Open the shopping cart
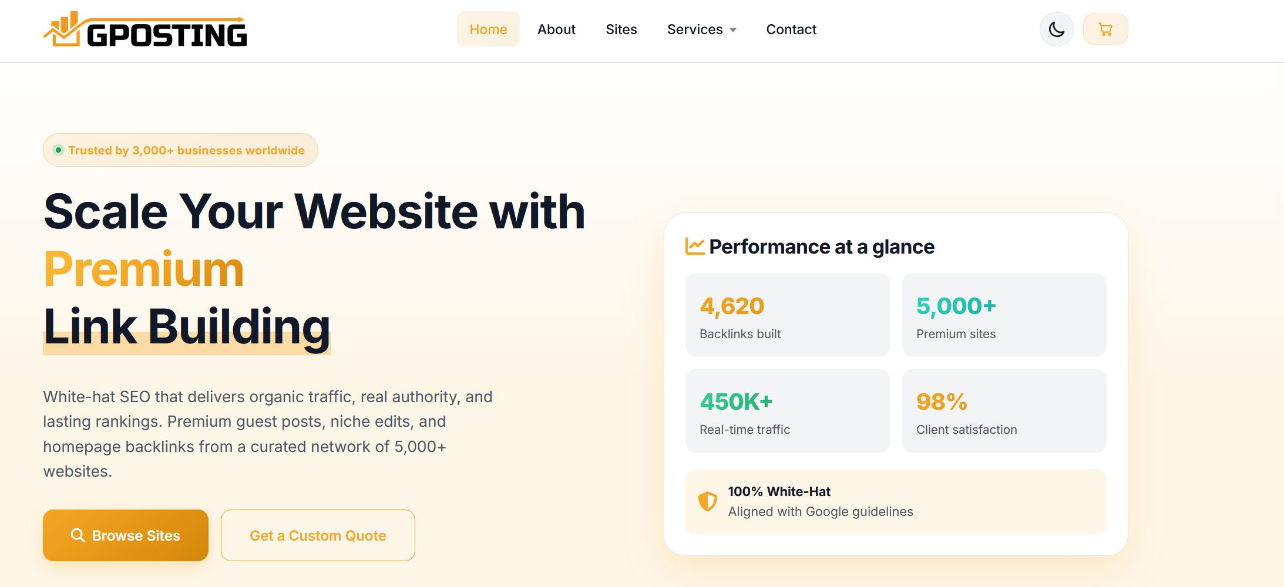 pyautogui.click(x=1105, y=29)
